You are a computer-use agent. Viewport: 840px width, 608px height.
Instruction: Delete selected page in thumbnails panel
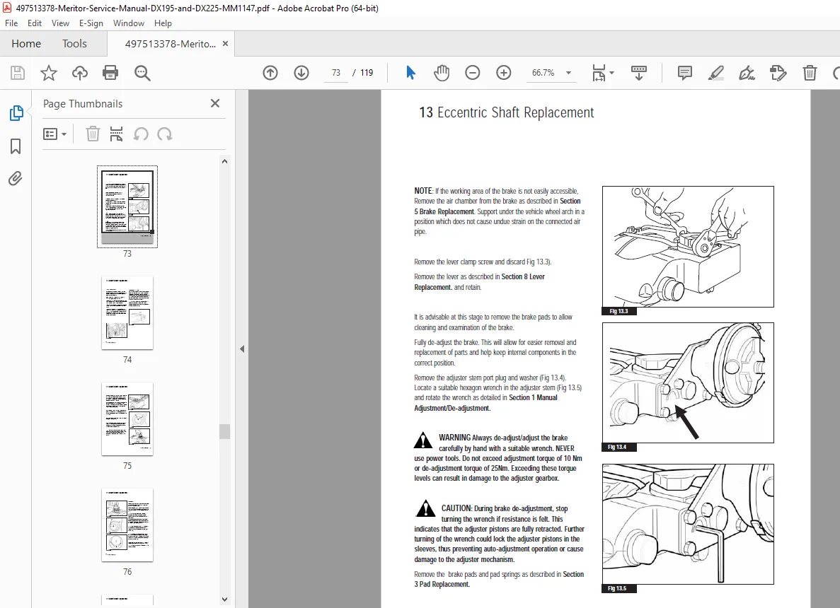[93, 134]
